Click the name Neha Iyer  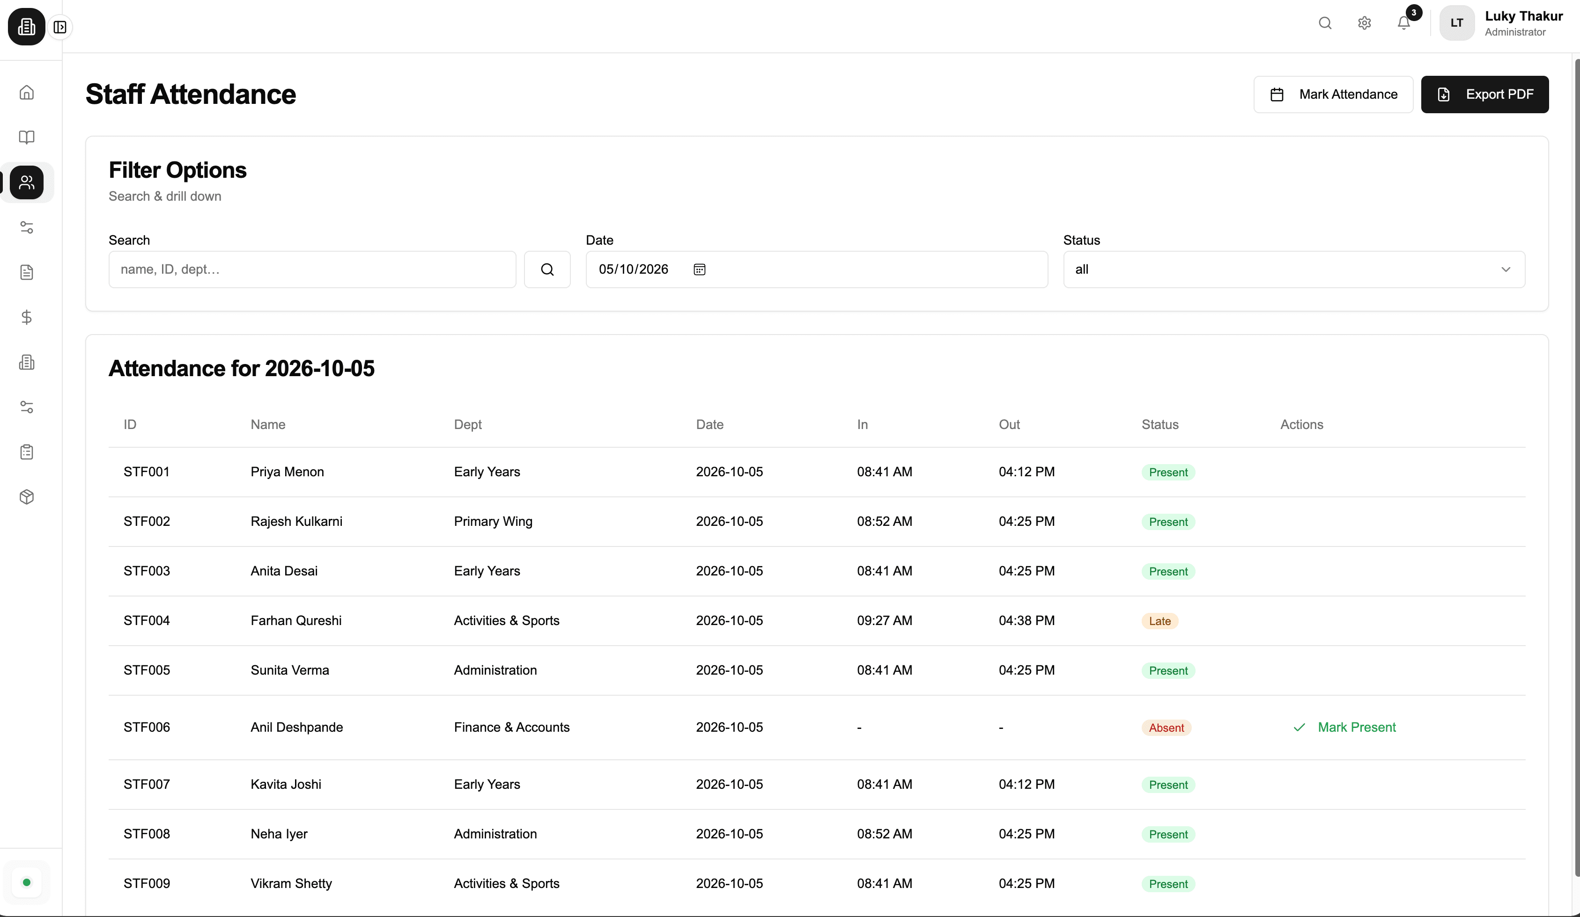tap(279, 834)
